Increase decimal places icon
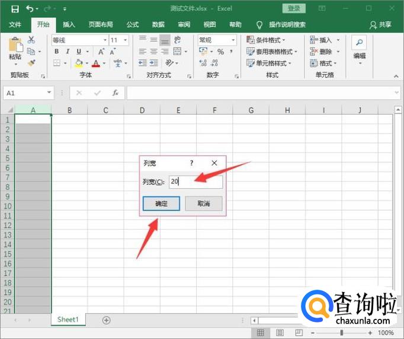Viewport: 404px width, 339px height. tap(203, 63)
